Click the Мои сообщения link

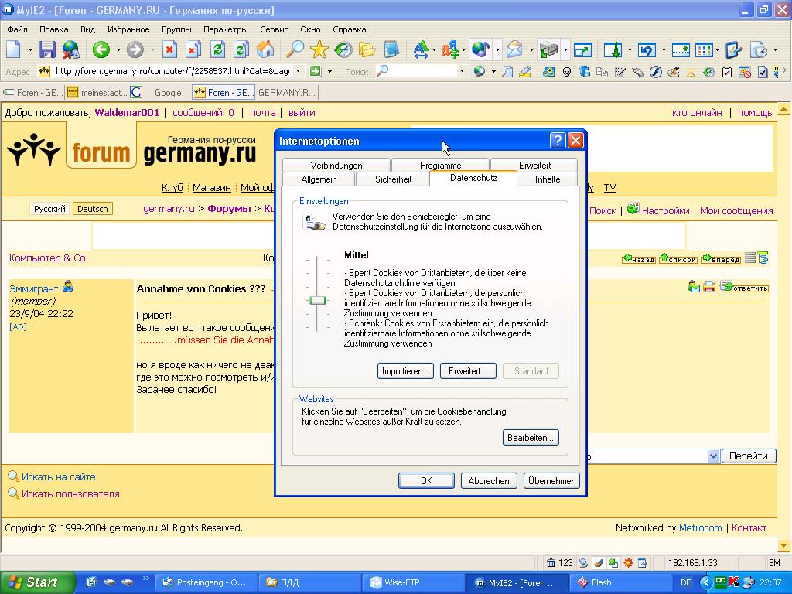point(736,210)
